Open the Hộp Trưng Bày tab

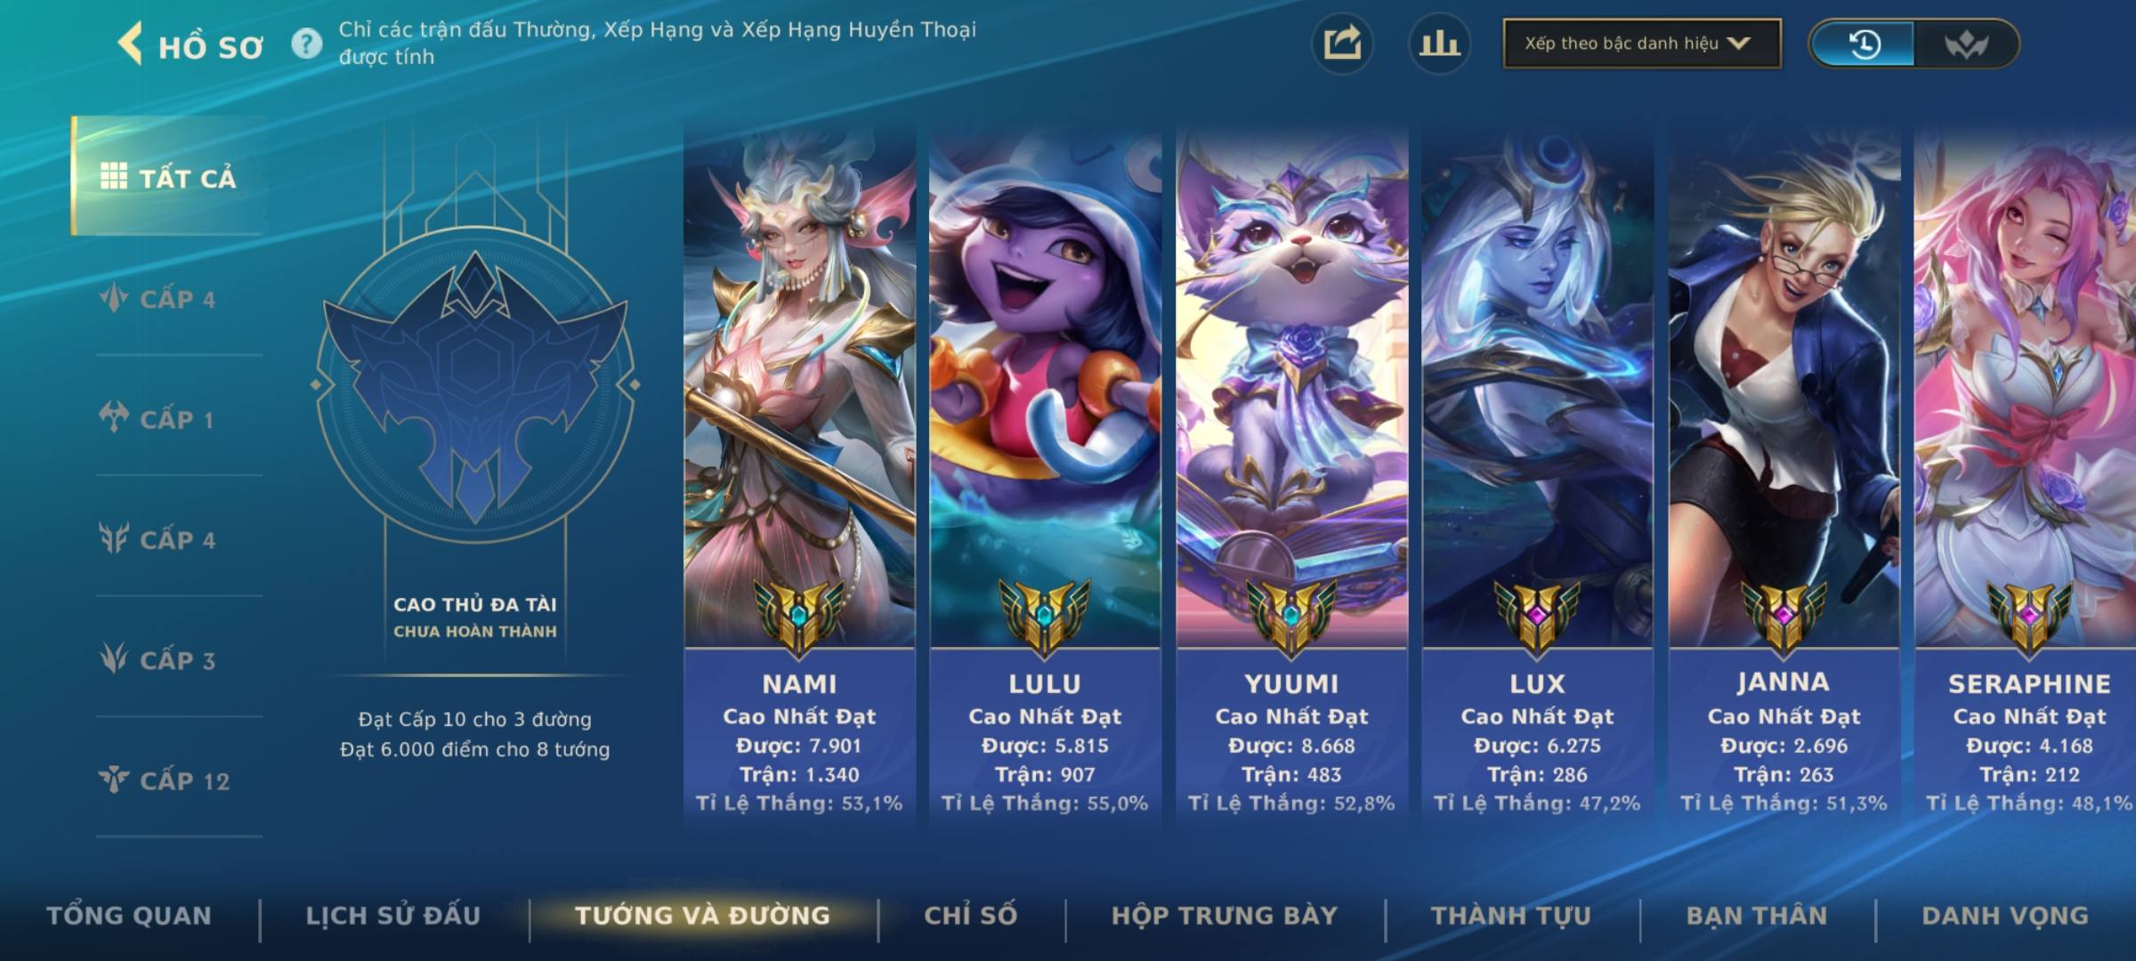coord(1225,916)
